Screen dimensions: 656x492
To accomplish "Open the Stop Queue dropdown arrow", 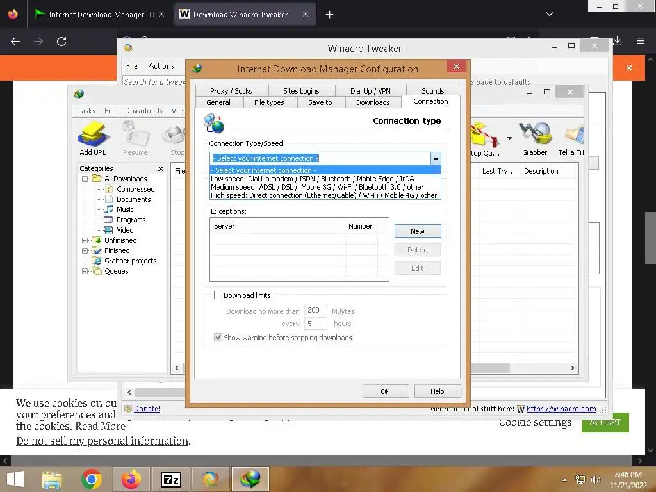I will point(509,138).
